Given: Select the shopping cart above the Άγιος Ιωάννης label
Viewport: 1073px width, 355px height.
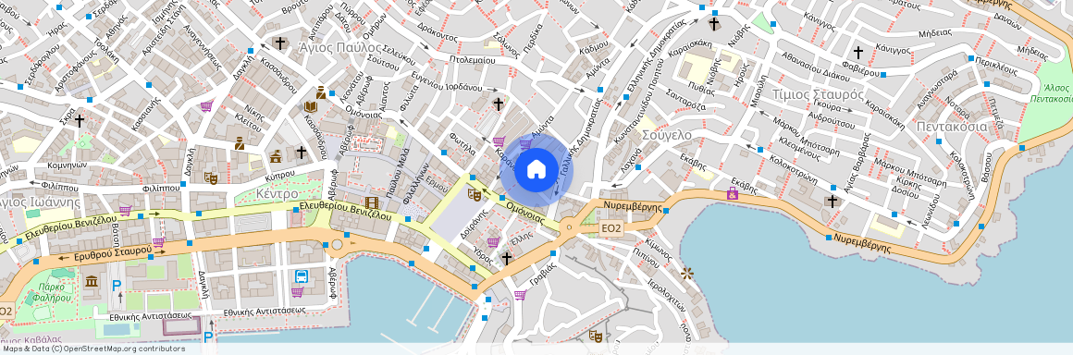Looking at the screenshot, I should tap(125, 212).
